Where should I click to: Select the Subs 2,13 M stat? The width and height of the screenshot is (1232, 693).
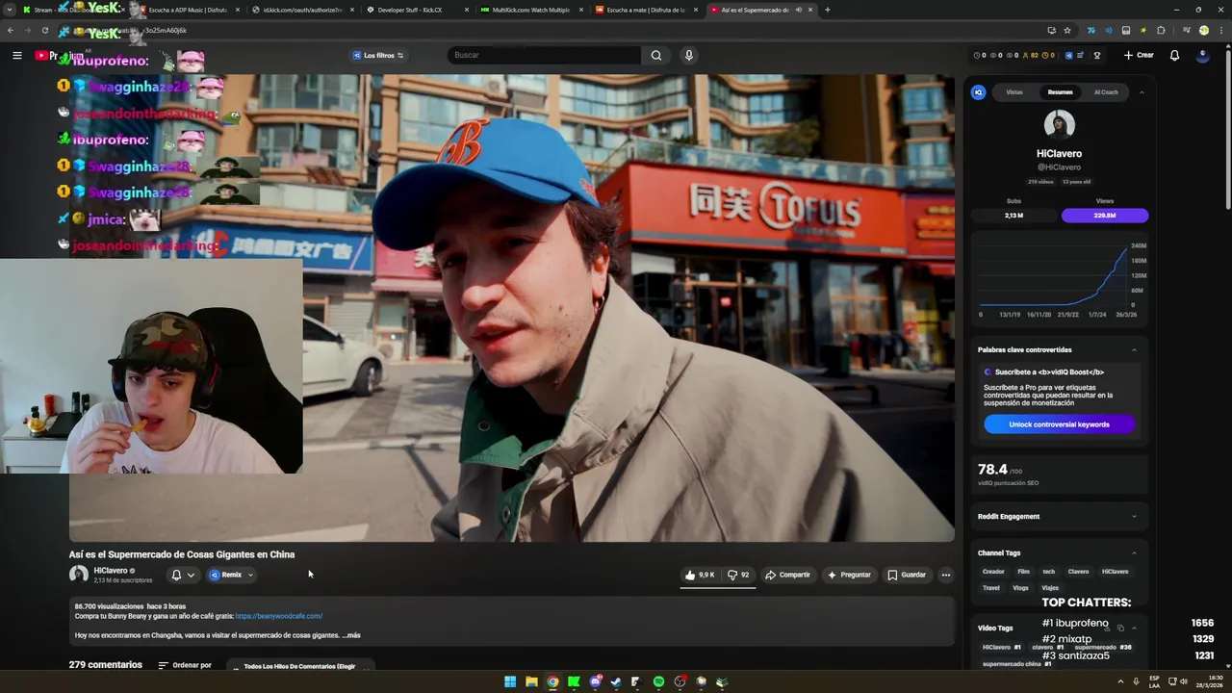(1014, 215)
